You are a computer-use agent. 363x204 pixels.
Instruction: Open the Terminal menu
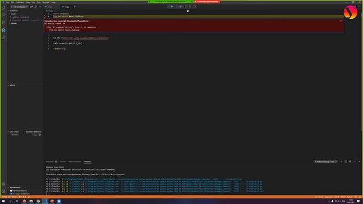click(x=45, y=2)
